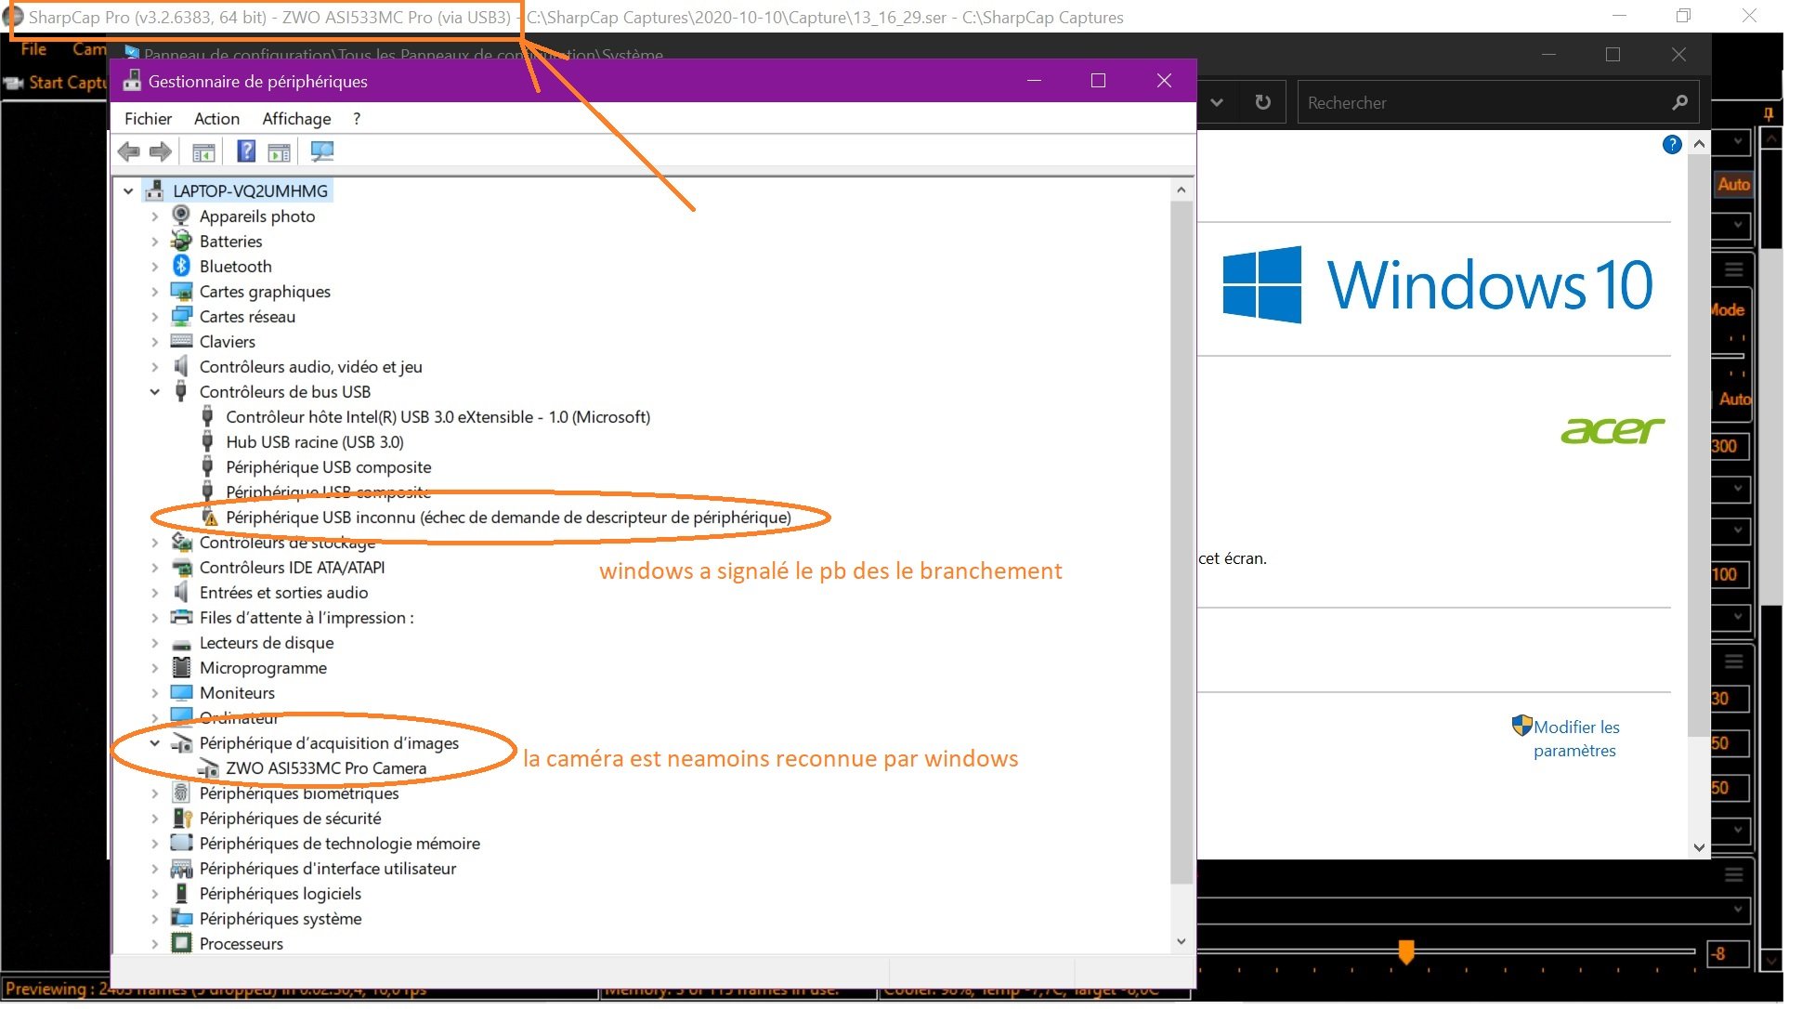This screenshot has height=1009, width=1802.
Task: Click the magnifier icon in Rechercher box
Action: coord(1679,102)
